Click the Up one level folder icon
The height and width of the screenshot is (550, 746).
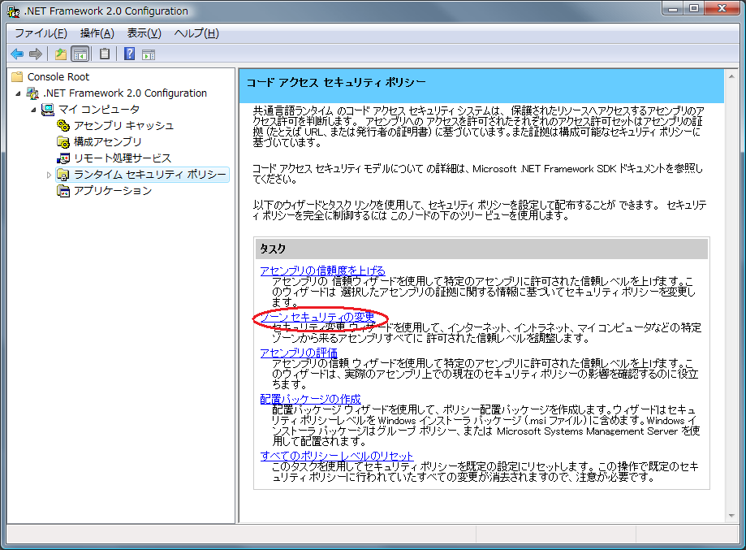(x=60, y=54)
